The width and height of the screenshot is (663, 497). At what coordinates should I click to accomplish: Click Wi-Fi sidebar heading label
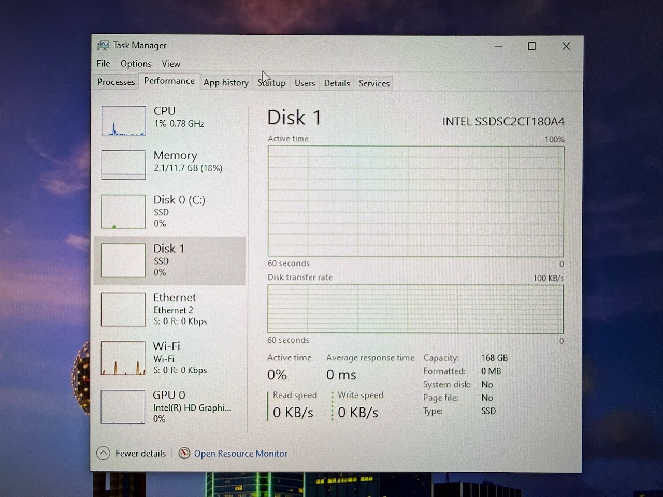click(x=166, y=346)
